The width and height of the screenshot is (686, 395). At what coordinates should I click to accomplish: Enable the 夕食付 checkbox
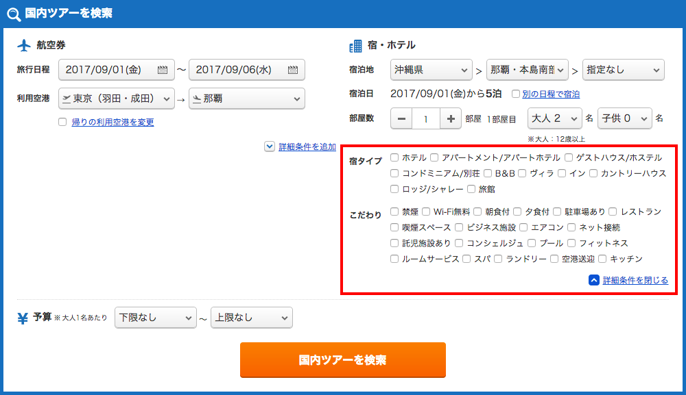click(x=517, y=212)
